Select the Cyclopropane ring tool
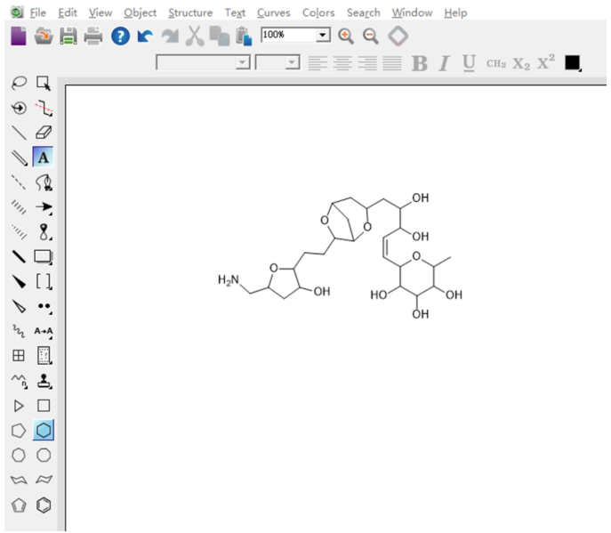 [19, 406]
